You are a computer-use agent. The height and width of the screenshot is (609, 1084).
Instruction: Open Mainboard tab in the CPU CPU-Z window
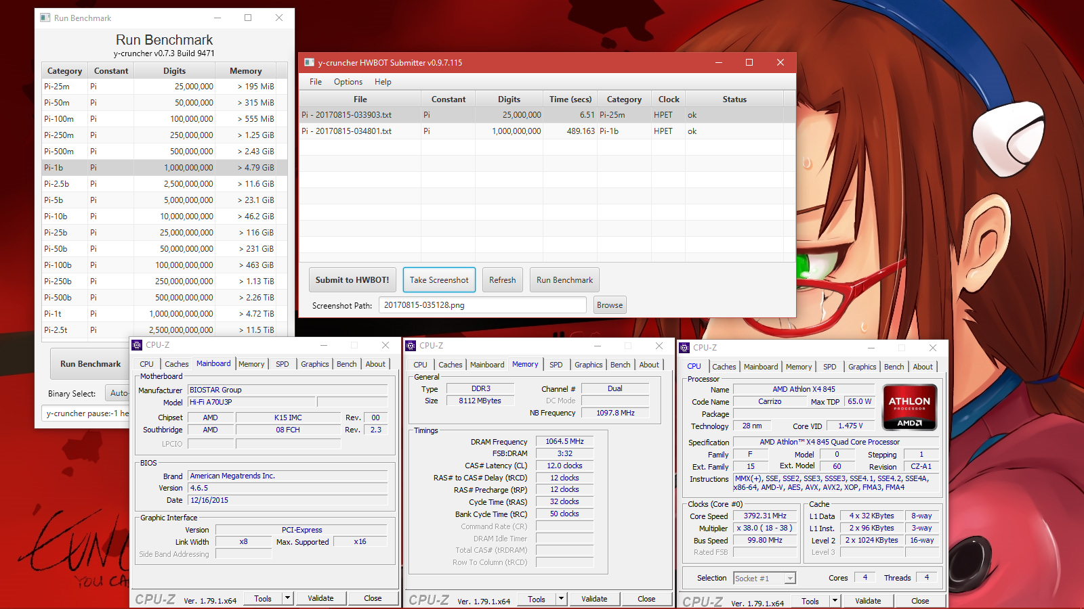(x=761, y=367)
